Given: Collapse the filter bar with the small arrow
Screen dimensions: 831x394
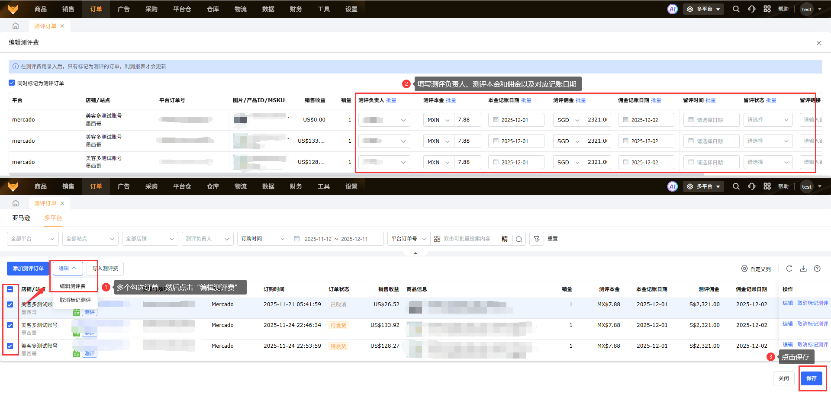Looking at the screenshot, I should pyautogui.click(x=415, y=253).
